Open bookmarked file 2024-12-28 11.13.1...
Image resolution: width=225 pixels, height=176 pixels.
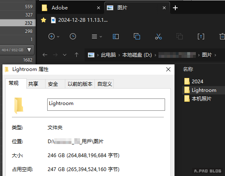point(79,20)
